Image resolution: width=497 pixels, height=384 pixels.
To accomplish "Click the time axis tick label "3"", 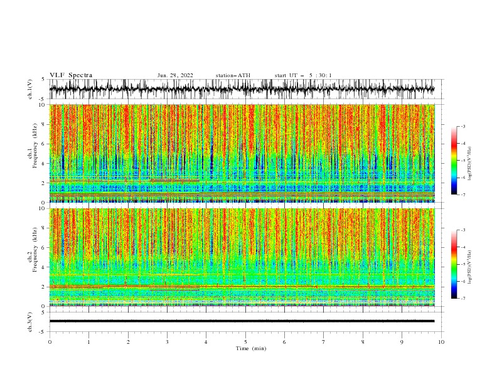I will pos(167,342).
